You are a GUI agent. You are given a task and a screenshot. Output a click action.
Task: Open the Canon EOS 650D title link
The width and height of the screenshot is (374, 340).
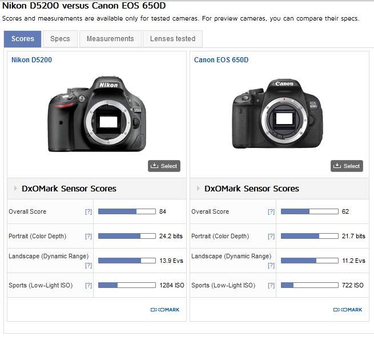pos(221,60)
